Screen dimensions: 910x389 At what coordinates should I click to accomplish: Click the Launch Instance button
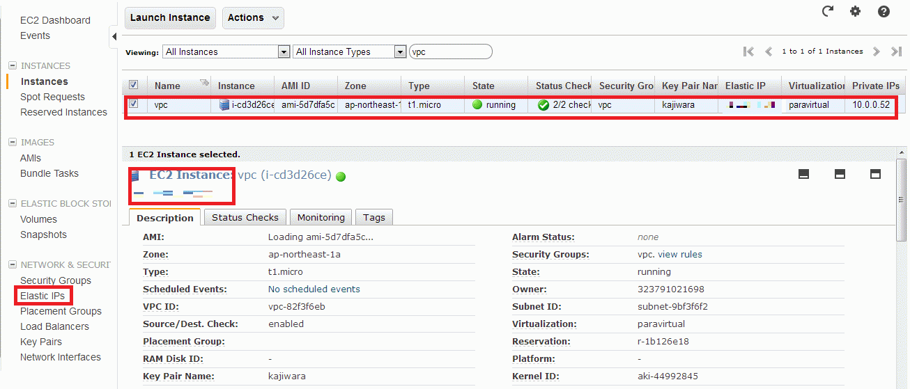click(x=170, y=17)
